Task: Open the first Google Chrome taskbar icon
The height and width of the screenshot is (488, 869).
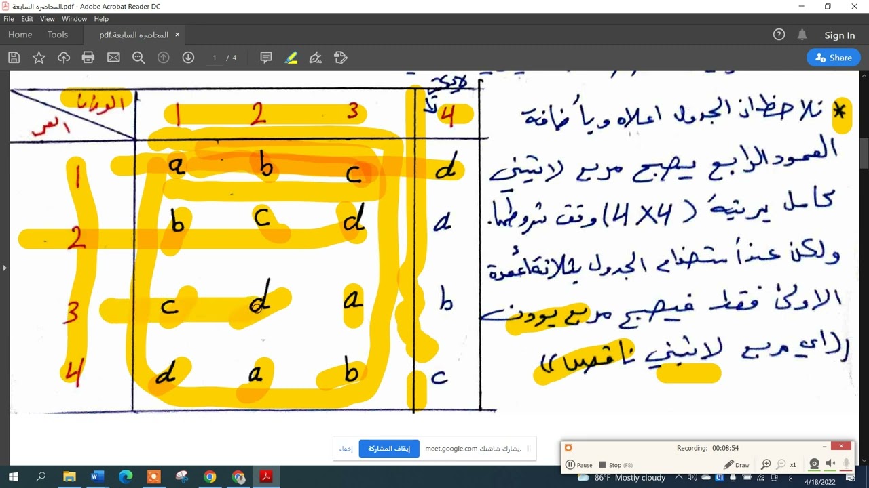Action: (210, 477)
